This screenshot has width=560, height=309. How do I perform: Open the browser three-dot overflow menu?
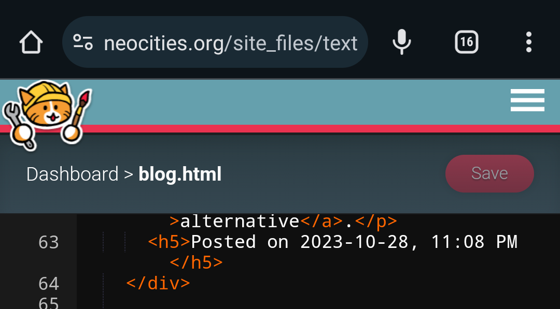(x=529, y=42)
